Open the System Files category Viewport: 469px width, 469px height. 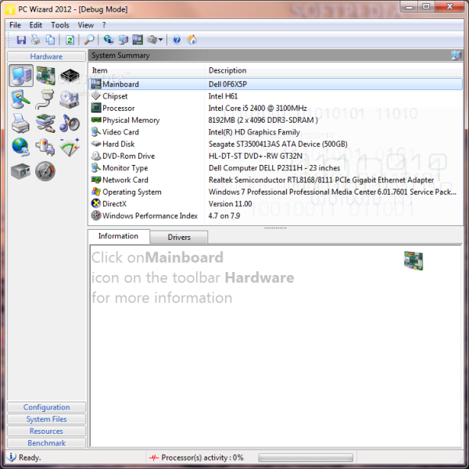click(46, 419)
